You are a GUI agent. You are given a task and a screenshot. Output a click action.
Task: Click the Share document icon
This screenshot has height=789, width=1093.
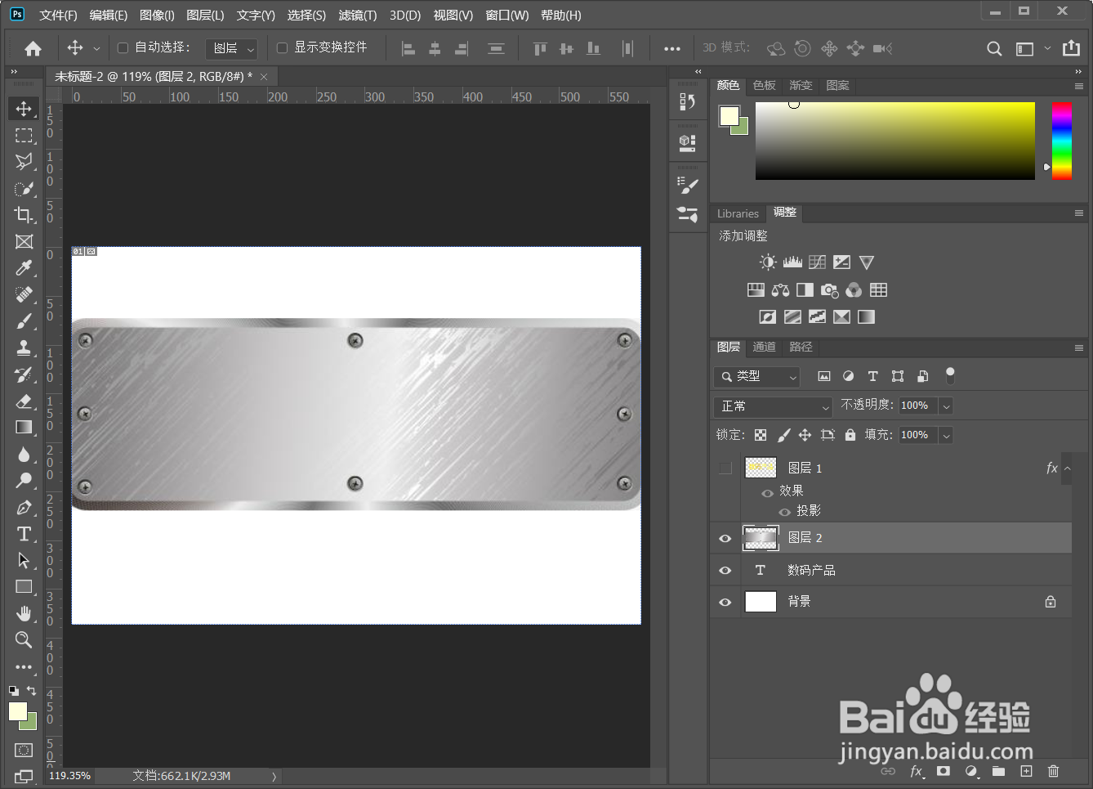coord(1071,48)
